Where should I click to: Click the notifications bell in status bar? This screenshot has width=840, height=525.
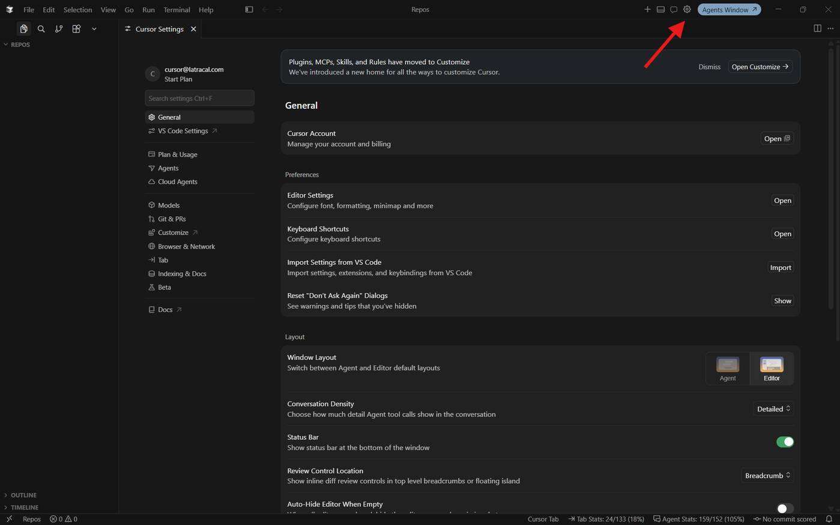pyautogui.click(x=829, y=519)
